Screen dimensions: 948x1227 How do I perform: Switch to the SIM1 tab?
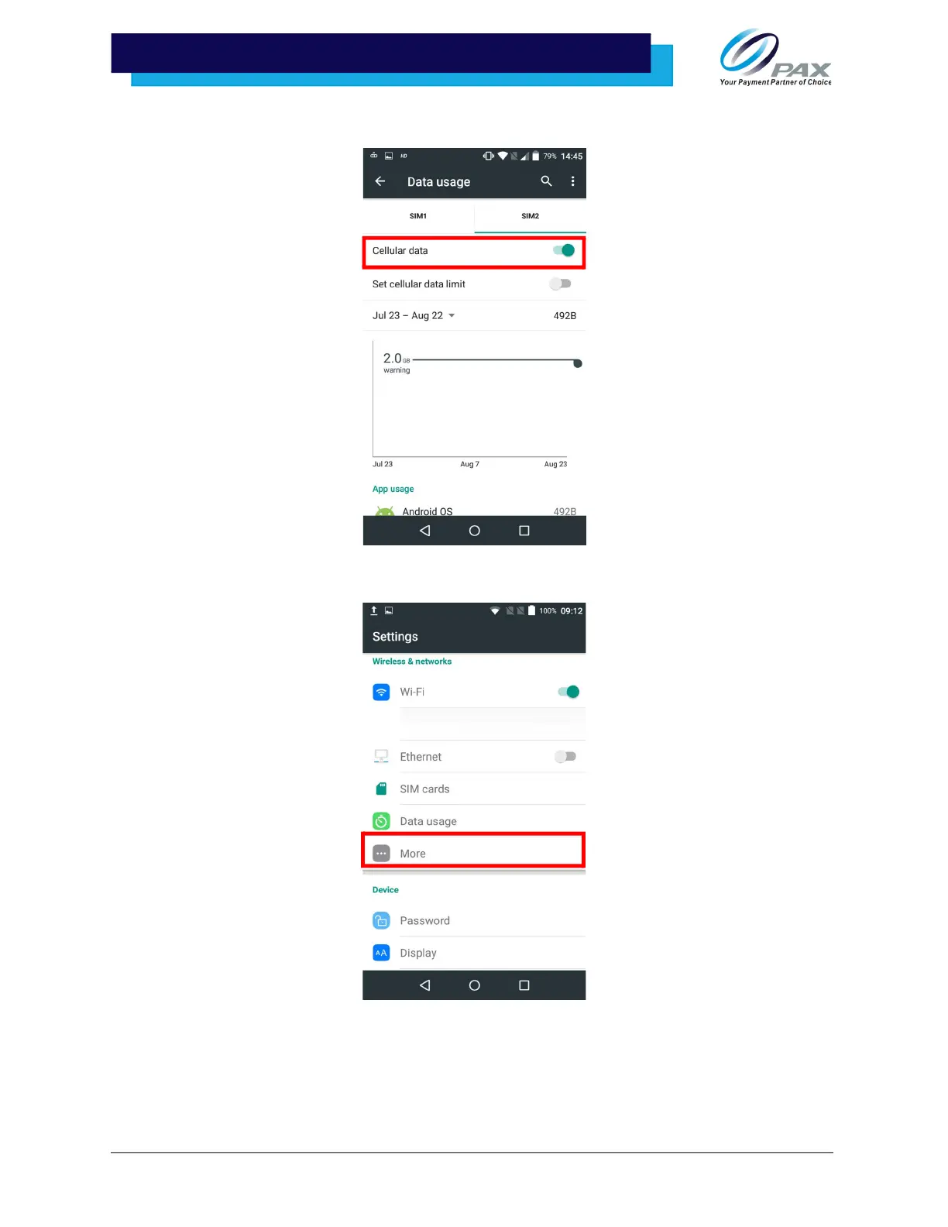418,216
